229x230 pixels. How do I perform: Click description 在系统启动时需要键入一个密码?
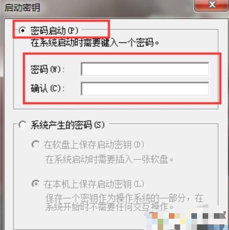tap(95, 43)
